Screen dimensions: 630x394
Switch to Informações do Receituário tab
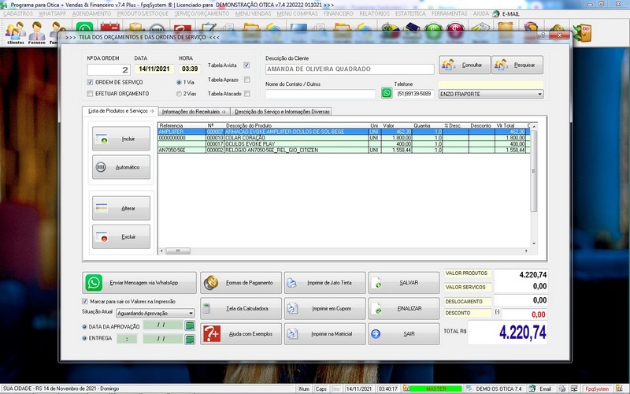[194, 112]
